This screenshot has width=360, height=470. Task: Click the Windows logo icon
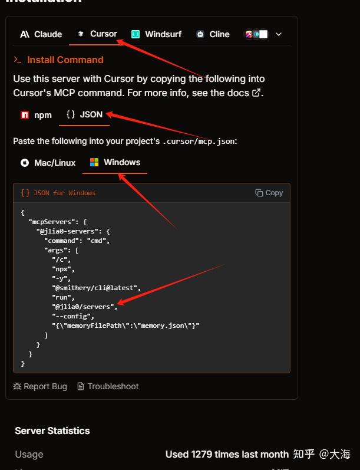point(94,162)
